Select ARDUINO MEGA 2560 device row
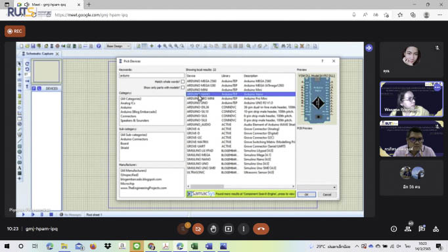Viewport: 448px width, 252px height. pos(241,81)
